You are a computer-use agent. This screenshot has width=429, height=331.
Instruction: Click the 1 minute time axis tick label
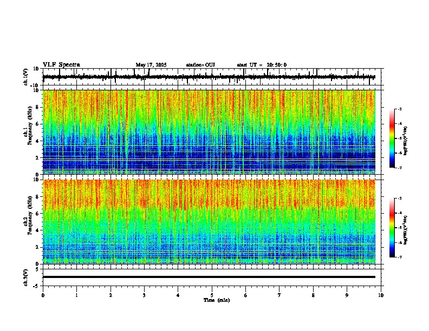pyautogui.click(x=76, y=295)
